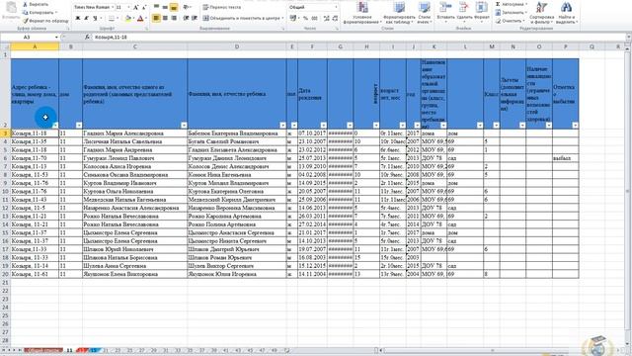This screenshot has height=356, width=632.
Task: Open the font name dropdown Times New Roman
Action: 113,7
